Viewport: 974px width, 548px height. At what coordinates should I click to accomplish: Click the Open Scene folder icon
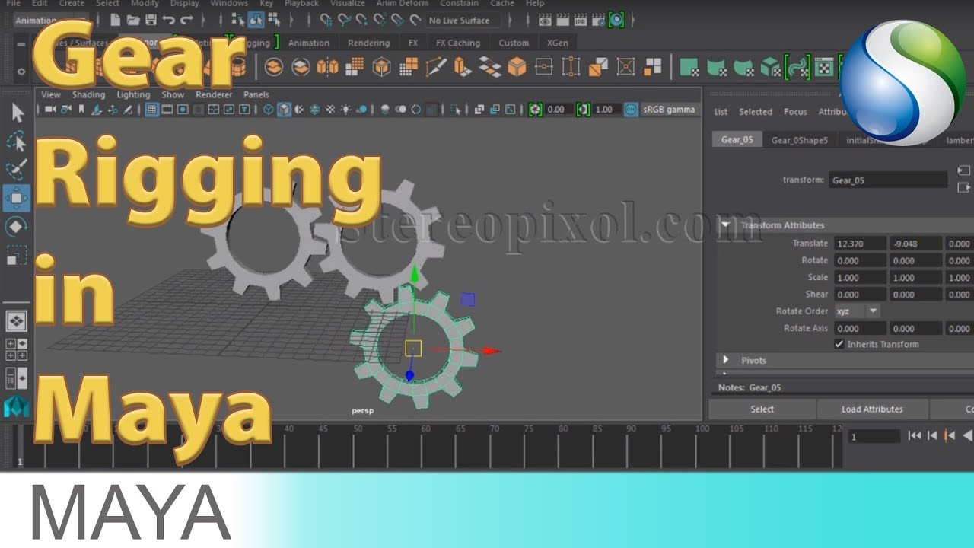pyautogui.click(x=133, y=20)
